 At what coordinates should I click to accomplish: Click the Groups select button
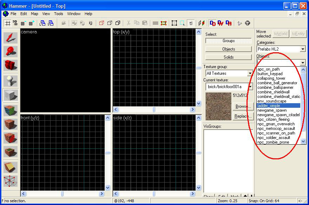(x=229, y=41)
